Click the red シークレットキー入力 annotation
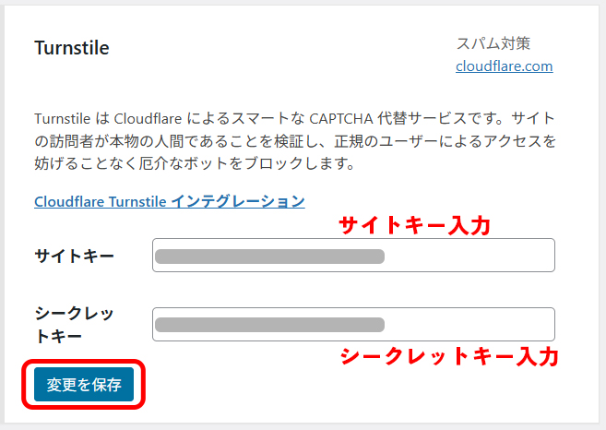Viewport: 606px width, 430px height. click(x=450, y=356)
